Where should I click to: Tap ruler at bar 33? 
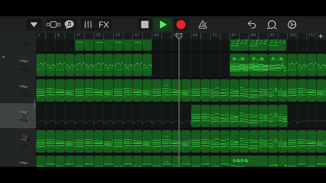117,35
